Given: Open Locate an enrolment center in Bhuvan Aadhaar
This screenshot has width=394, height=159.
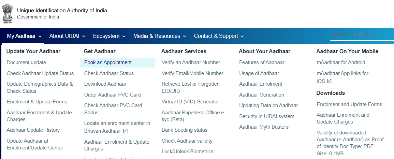Looking at the screenshot, I should point(117,127).
